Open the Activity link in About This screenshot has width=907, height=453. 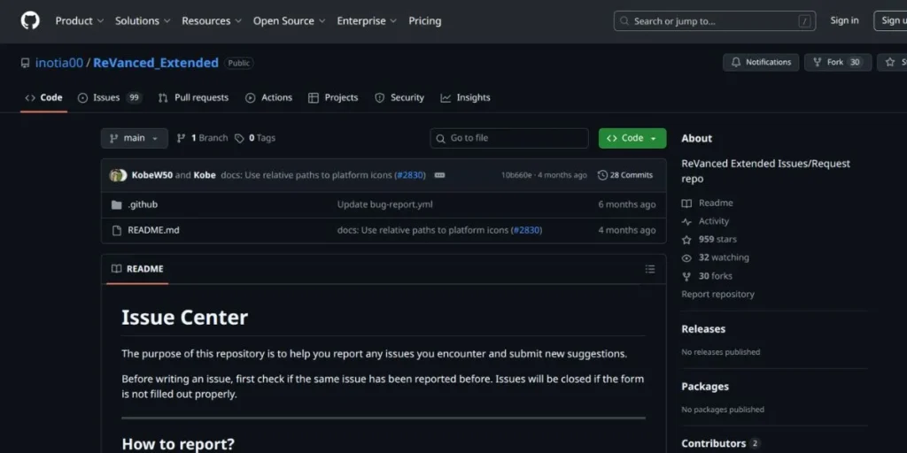706,221
